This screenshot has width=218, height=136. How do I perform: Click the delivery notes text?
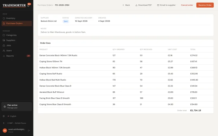coord(63,32)
